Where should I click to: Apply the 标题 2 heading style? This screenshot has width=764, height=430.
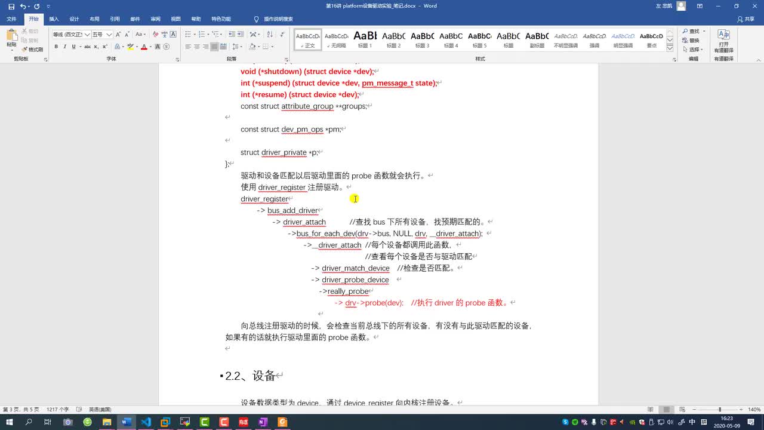pos(393,39)
